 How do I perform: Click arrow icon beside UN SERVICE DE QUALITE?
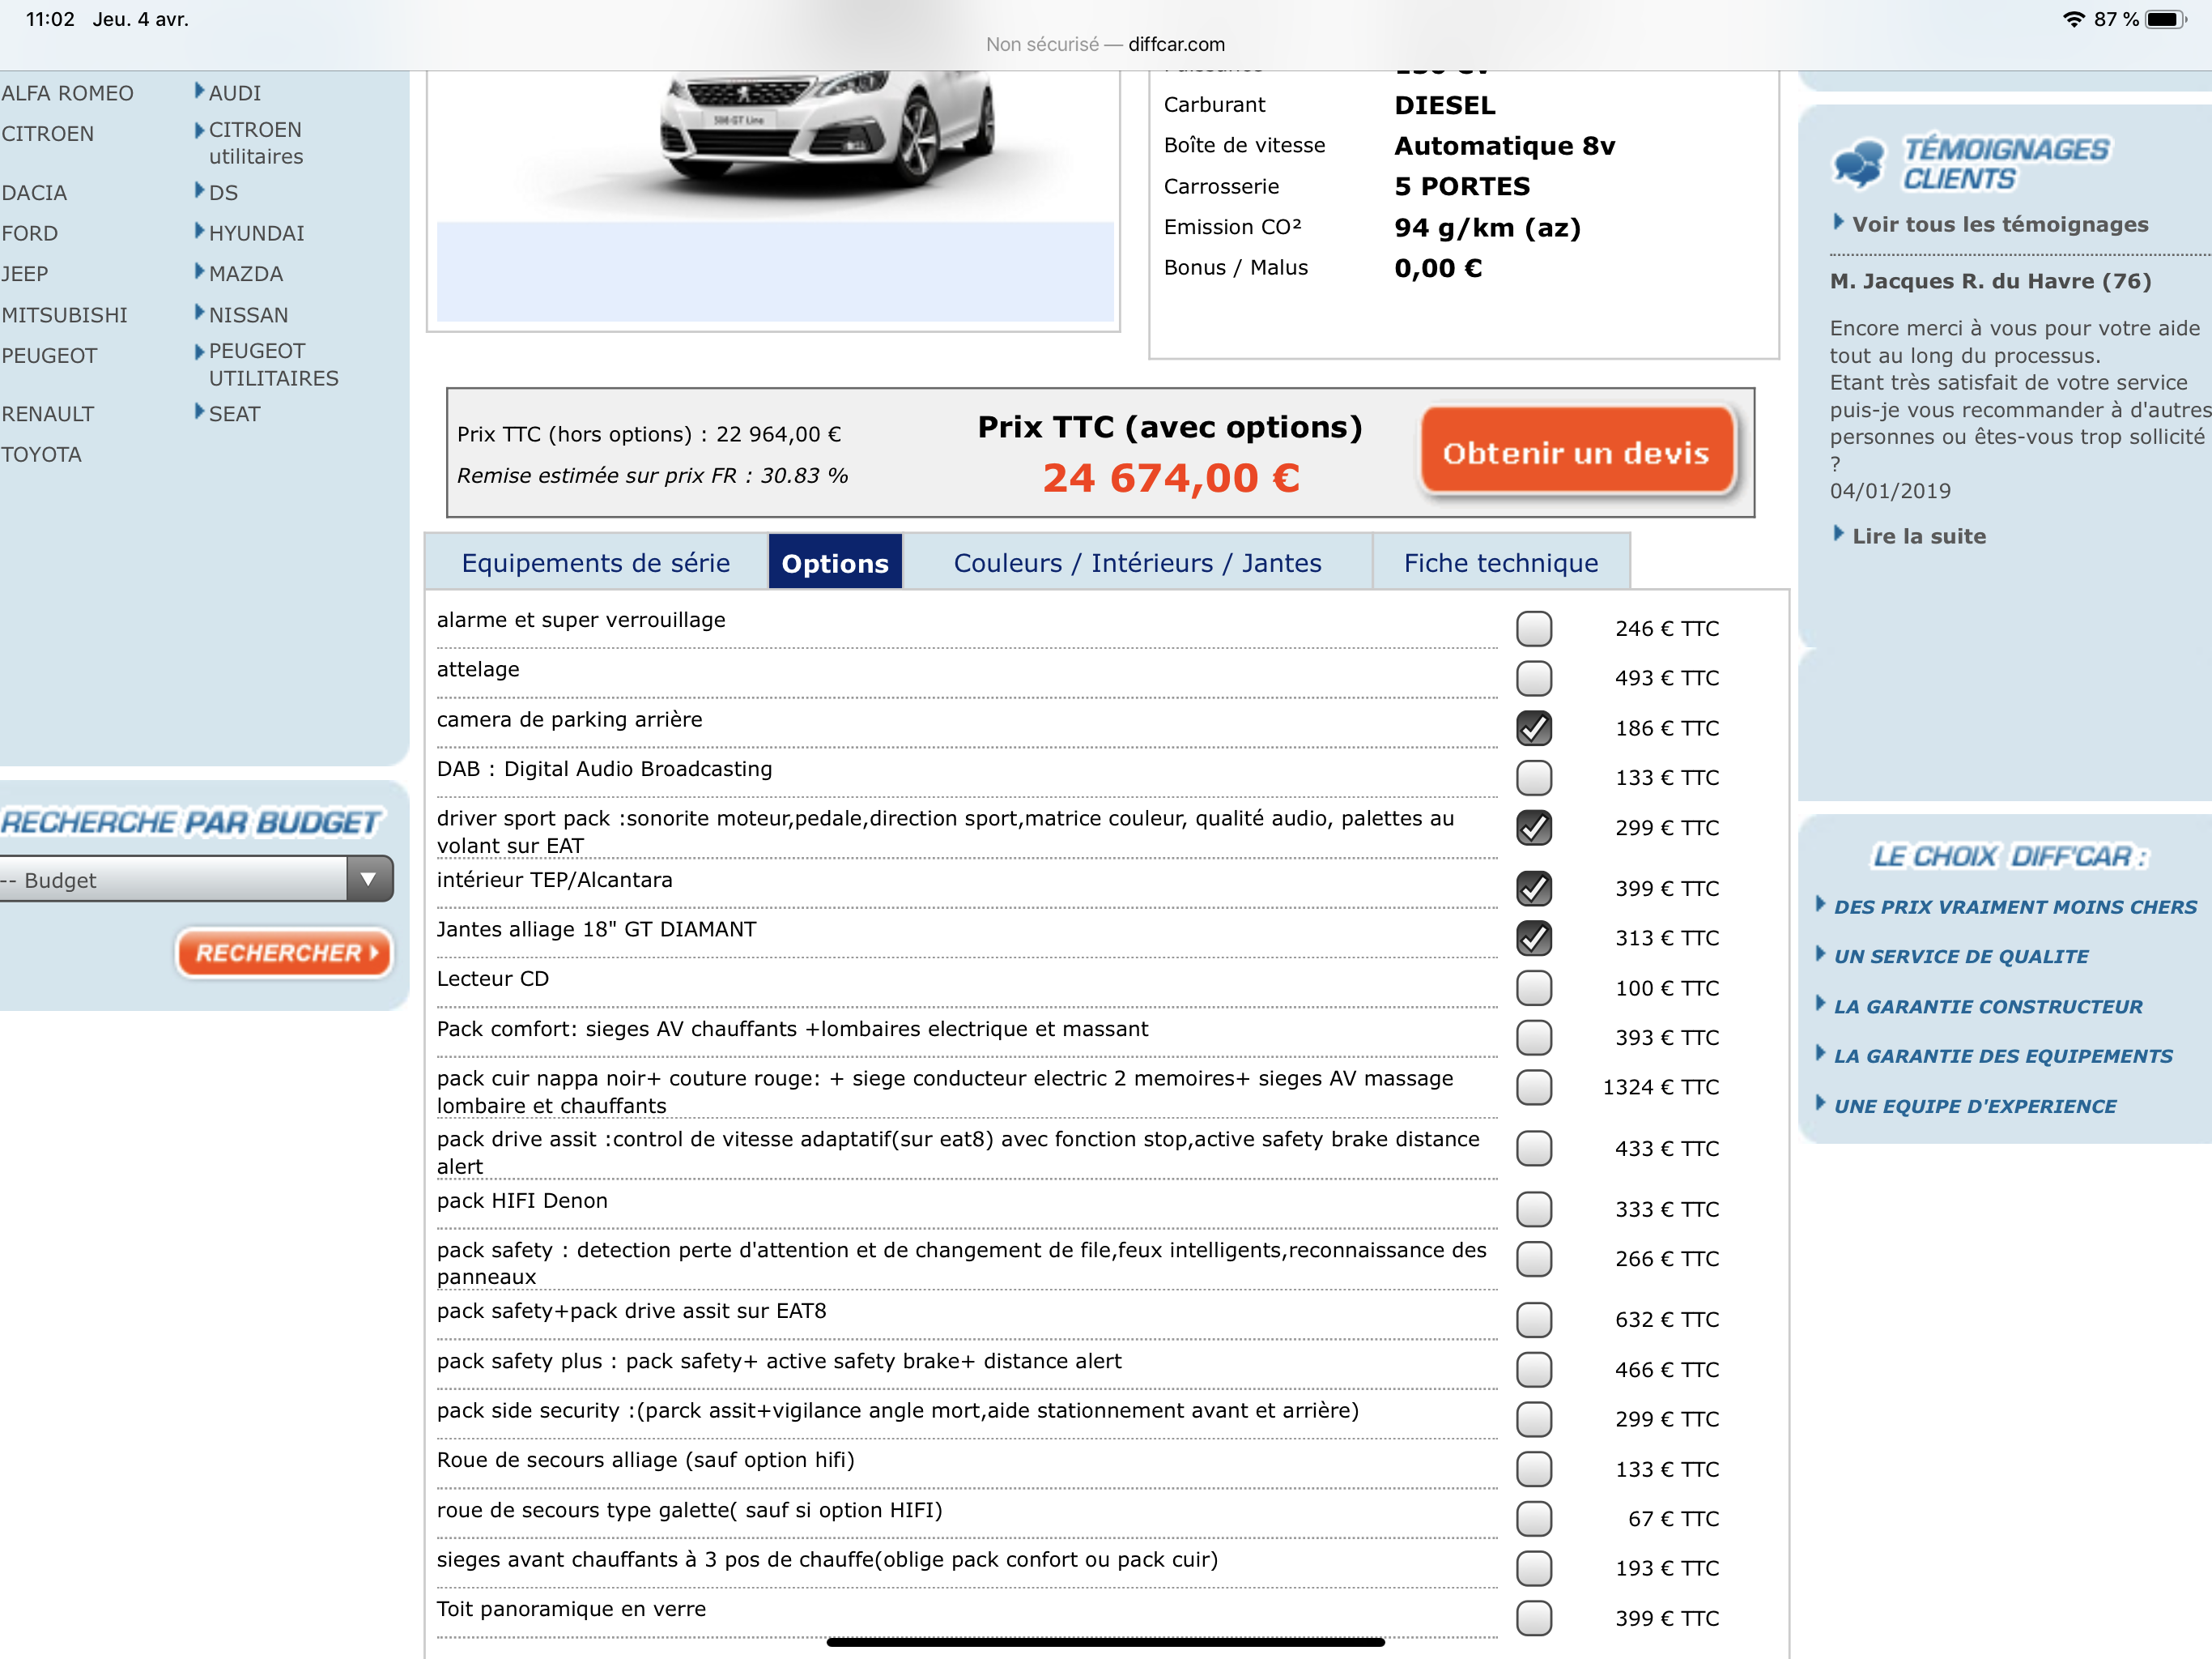coord(1820,953)
